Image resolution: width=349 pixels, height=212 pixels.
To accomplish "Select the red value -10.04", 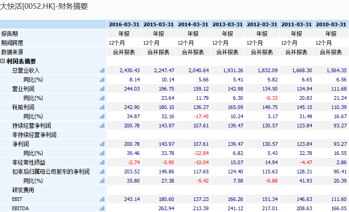I will (x=201, y=162).
